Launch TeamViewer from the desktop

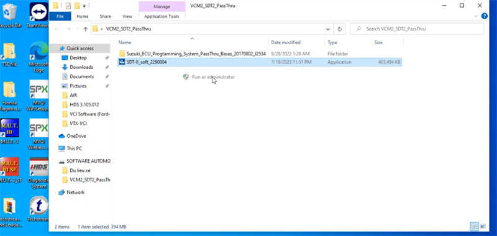click(39, 15)
